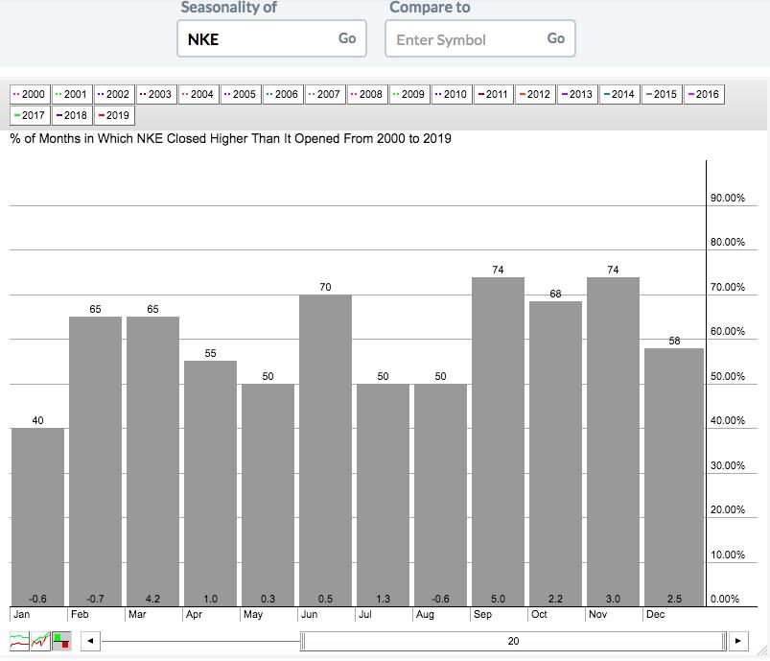Viewport: 770px width, 661px height.
Task: Click the January bar showing 40
Action: [x=37, y=517]
